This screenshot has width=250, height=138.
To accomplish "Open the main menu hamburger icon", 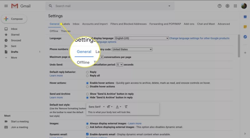I will (6, 6).
